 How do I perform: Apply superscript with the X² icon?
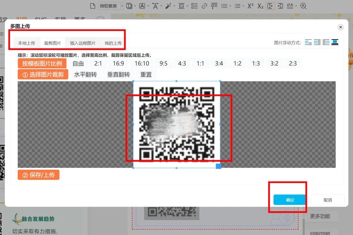[x=250, y=6]
